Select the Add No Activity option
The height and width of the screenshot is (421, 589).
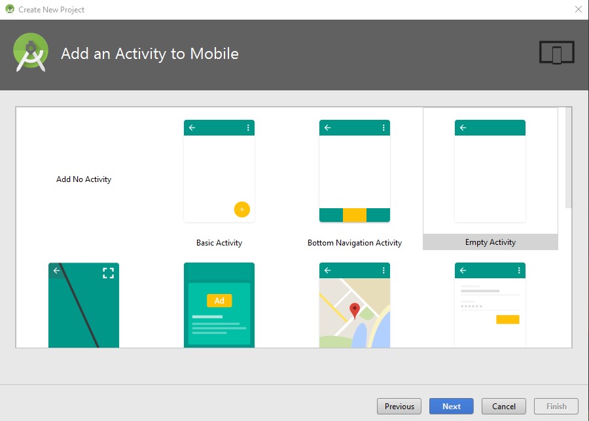[84, 179]
